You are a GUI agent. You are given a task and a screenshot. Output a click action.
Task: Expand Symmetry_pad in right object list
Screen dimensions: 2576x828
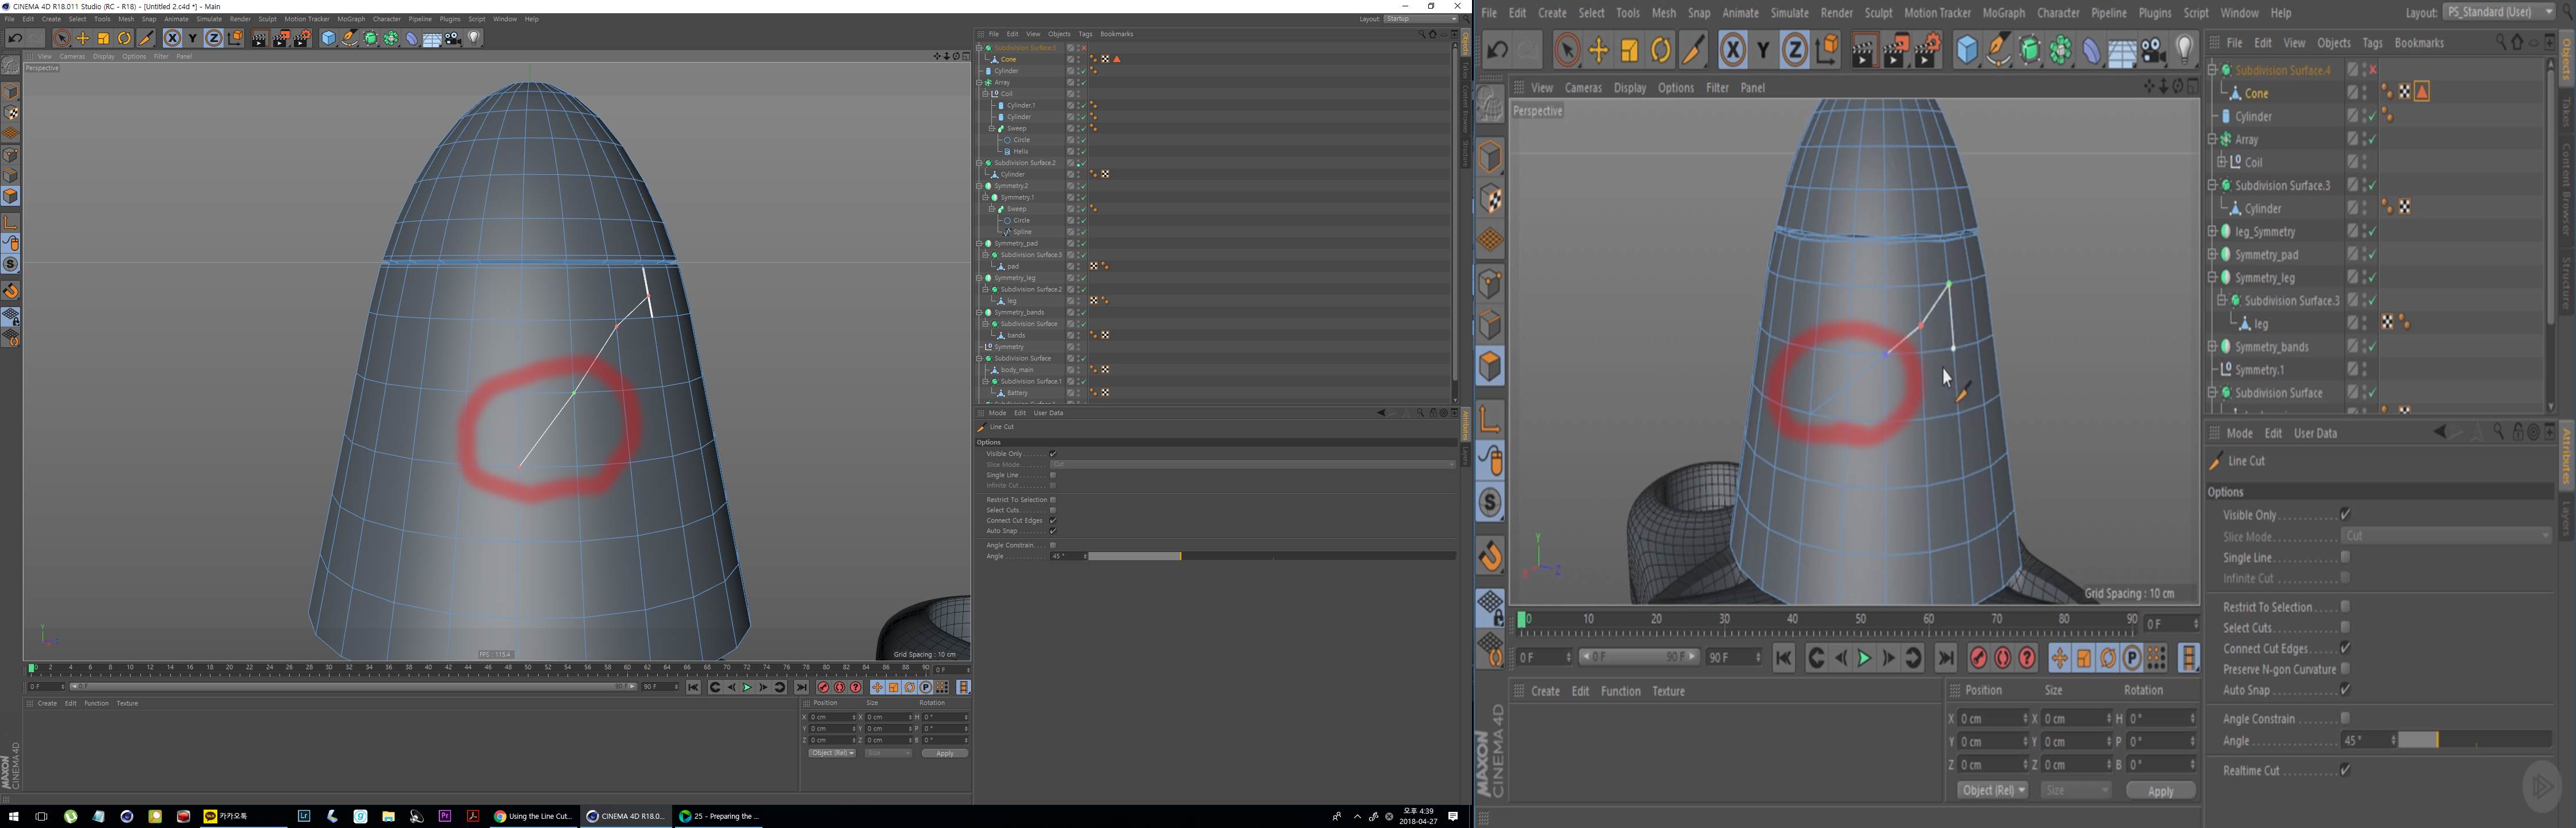(x=2212, y=255)
